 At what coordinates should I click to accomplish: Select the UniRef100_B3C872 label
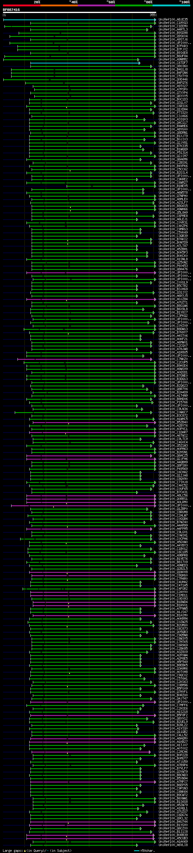tap(173, 415)
